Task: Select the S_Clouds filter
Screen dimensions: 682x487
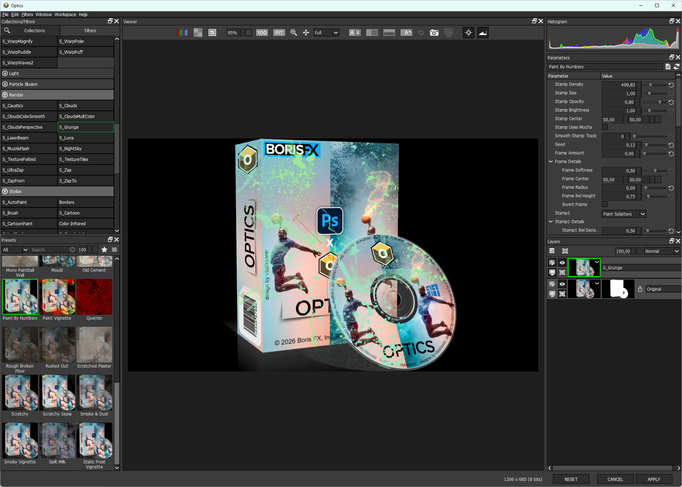Action: (x=86, y=105)
